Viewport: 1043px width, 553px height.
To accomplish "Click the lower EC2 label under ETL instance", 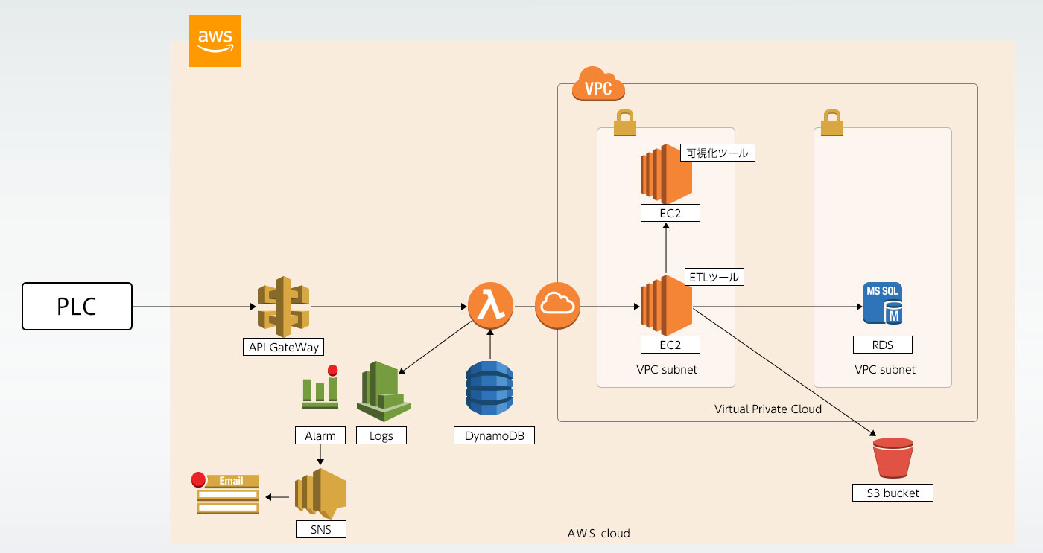I will (x=670, y=345).
